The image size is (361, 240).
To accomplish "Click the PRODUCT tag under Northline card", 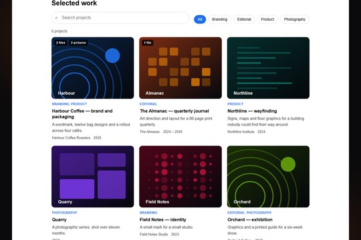I will 235,104.
